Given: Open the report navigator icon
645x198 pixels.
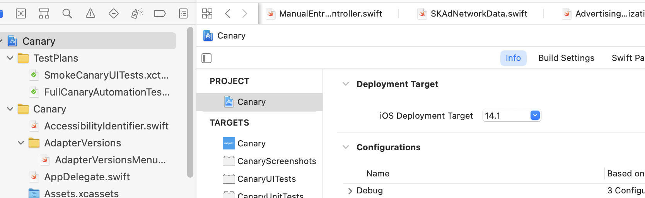Looking at the screenshot, I should point(183,14).
